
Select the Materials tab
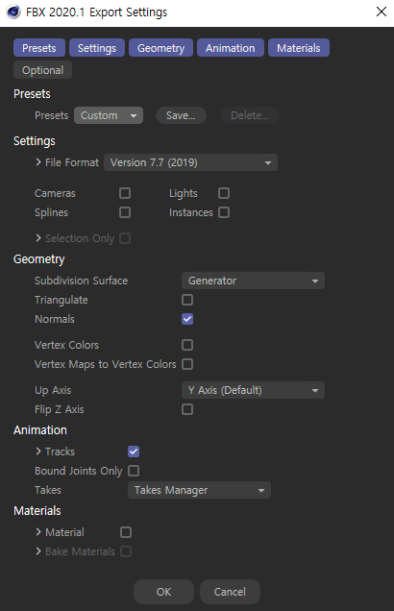(299, 48)
